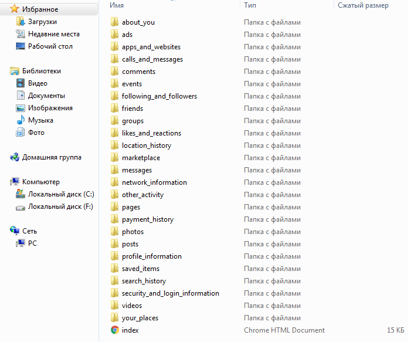Click the Фото library icon
This screenshot has height=342, width=408.
click(21, 133)
